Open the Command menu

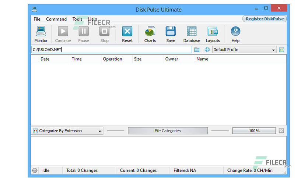tap(56, 19)
